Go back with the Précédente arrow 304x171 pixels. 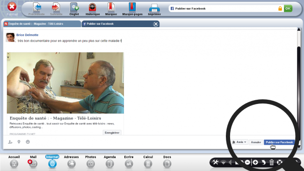37,7
